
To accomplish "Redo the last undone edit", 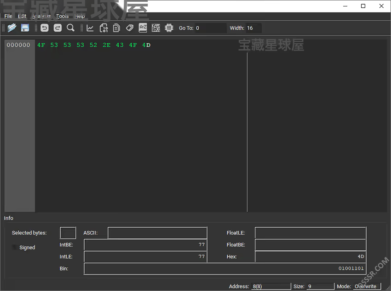I will (57, 28).
